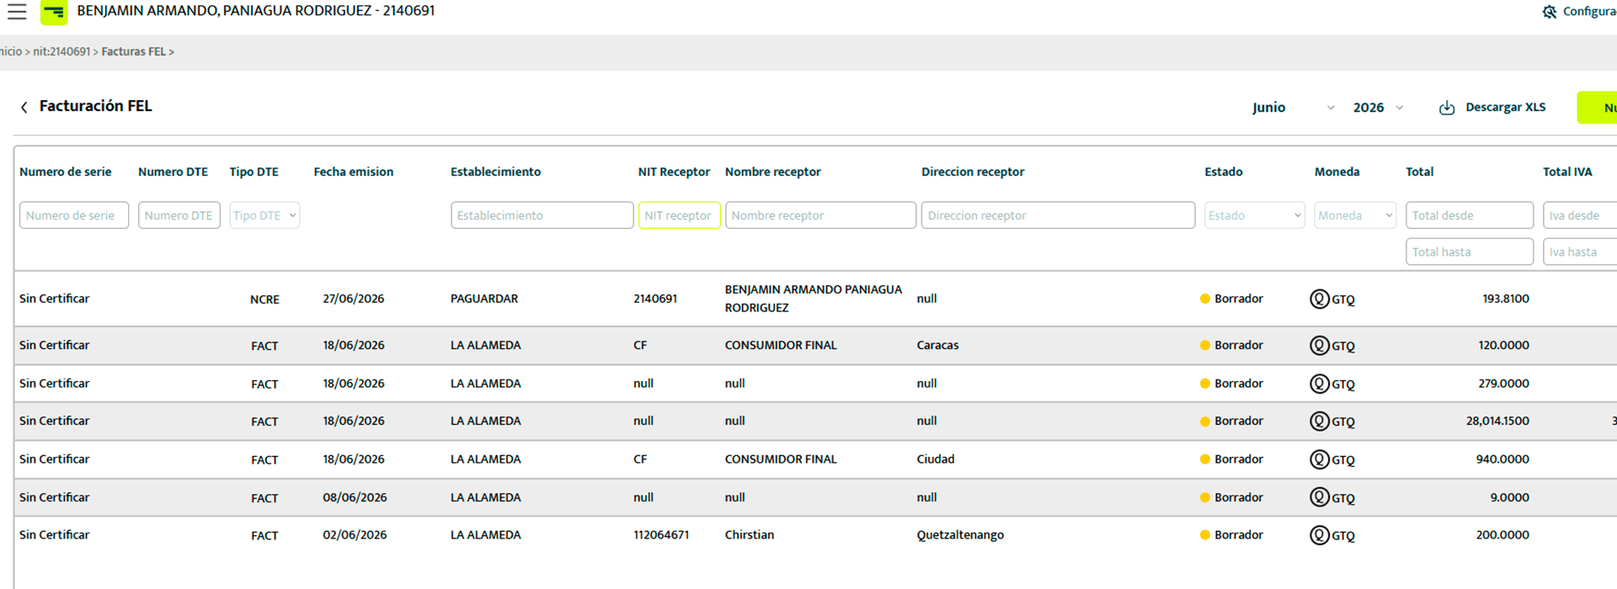The height and width of the screenshot is (589, 1617).
Task: Click the Fecha emision column header
Action: tap(354, 172)
